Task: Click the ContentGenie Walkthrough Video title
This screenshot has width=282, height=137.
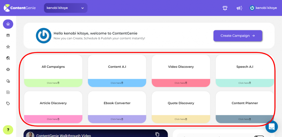Action: pyautogui.click(x=64, y=136)
